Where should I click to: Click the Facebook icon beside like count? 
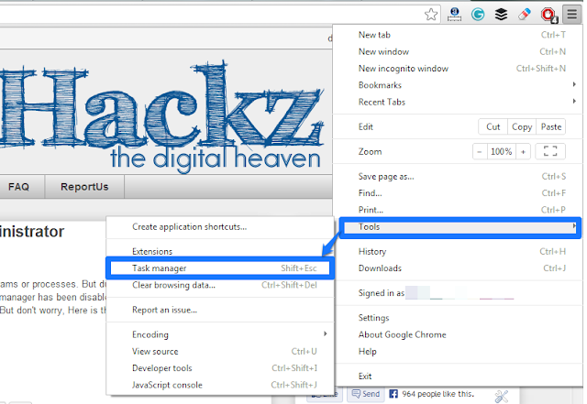[x=393, y=394]
